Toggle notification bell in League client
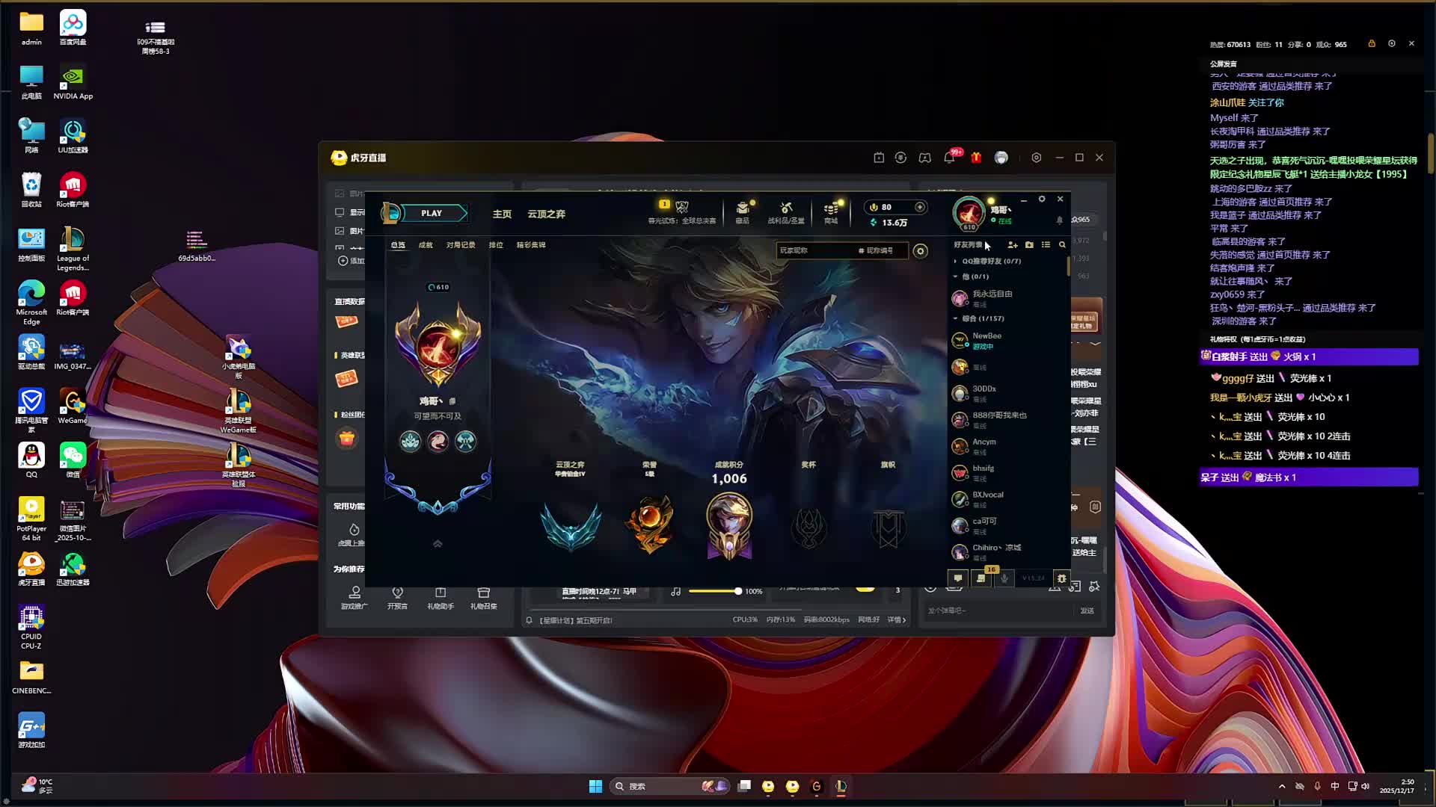 point(1059,220)
